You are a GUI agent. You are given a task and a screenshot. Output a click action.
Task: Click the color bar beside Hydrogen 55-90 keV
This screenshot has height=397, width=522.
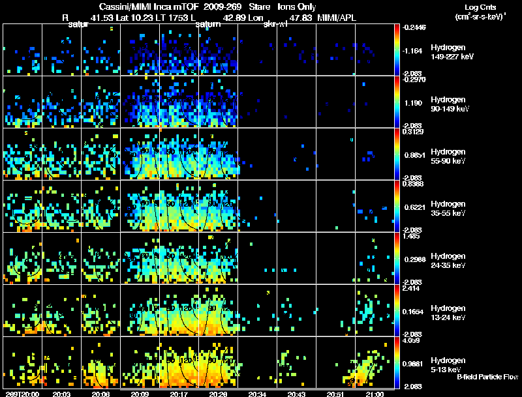[397, 154]
